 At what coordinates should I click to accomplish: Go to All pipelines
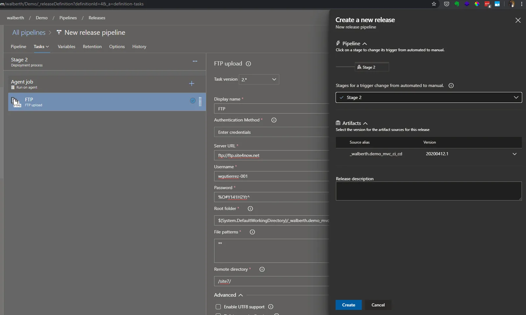click(x=29, y=33)
